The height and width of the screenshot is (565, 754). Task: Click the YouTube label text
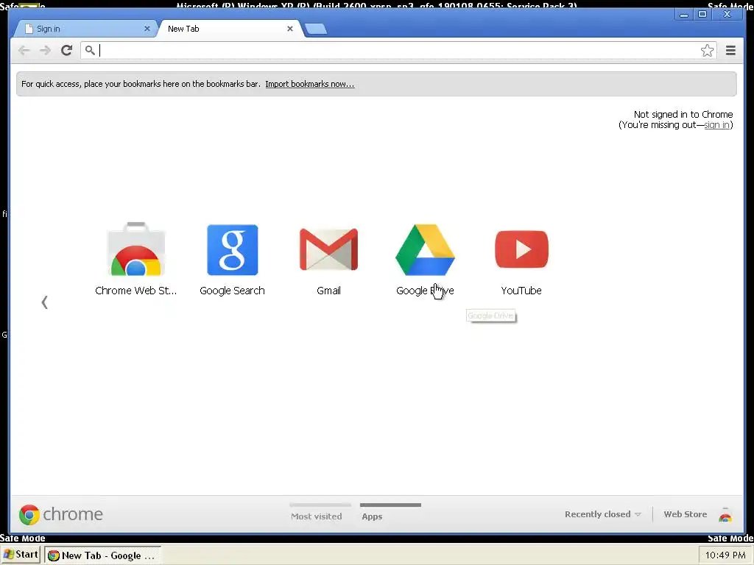(521, 291)
